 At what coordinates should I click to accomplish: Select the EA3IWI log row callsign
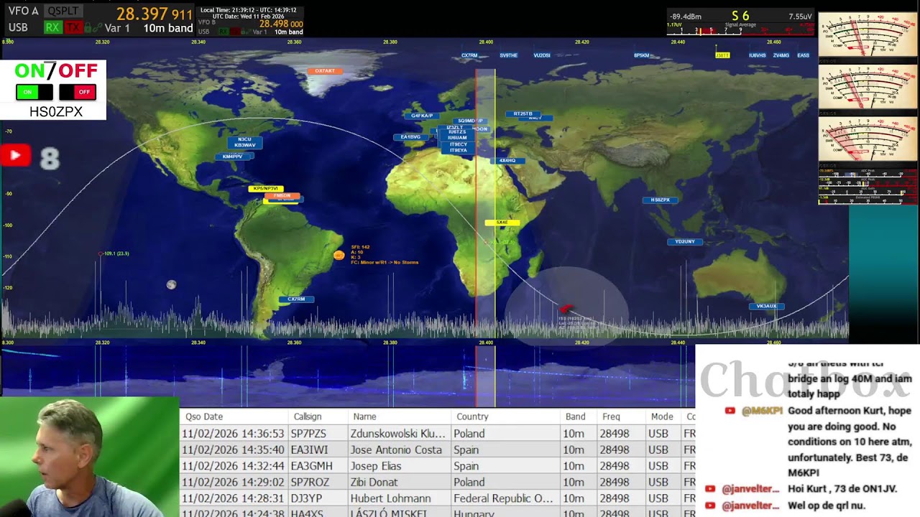(x=309, y=450)
